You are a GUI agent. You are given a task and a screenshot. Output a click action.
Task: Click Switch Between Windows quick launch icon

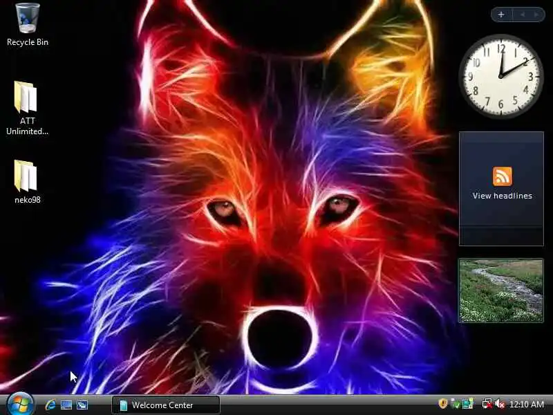[82, 405]
